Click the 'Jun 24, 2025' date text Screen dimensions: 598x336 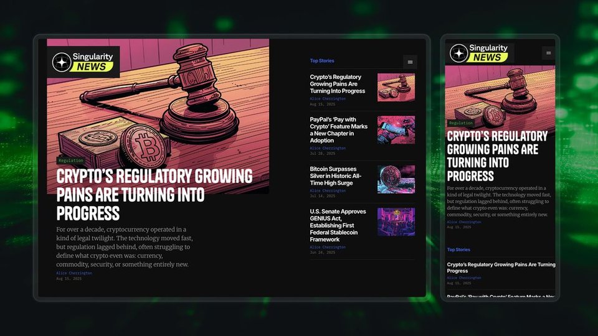(x=322, y=252)
